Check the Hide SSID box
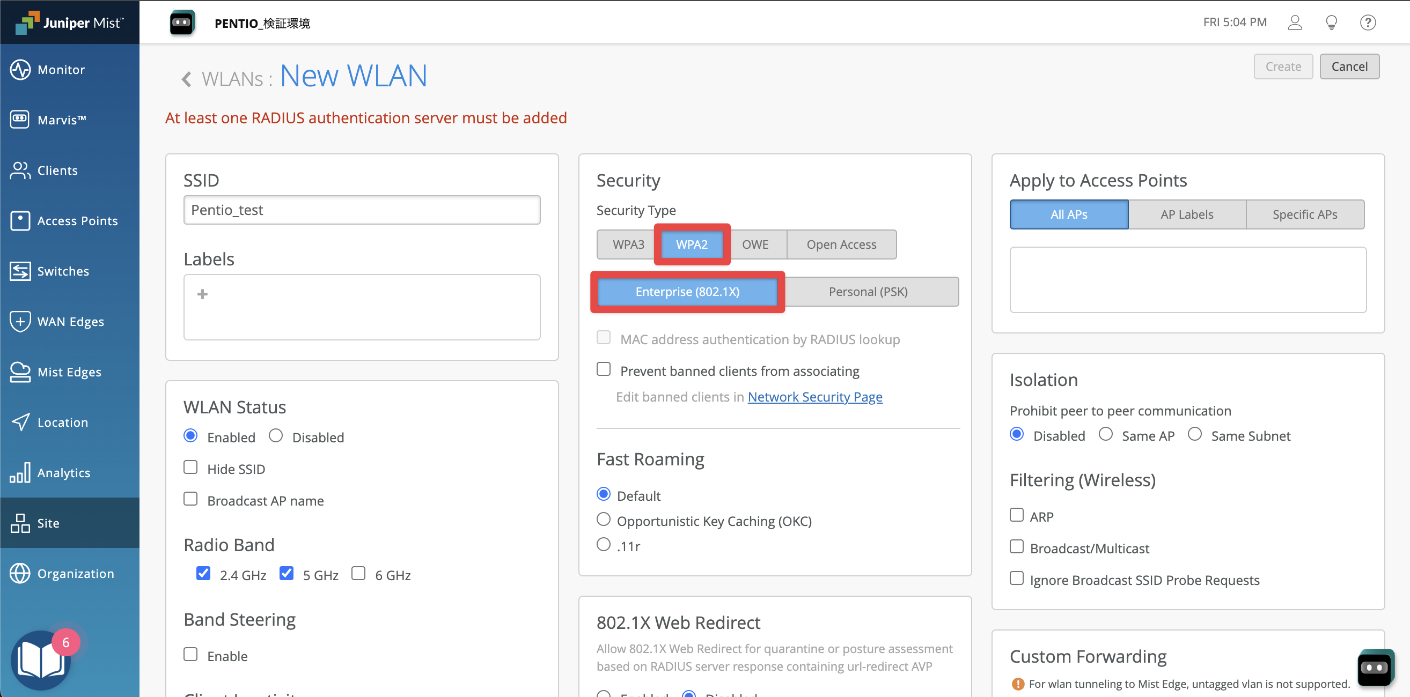 [x=190, y=467]
